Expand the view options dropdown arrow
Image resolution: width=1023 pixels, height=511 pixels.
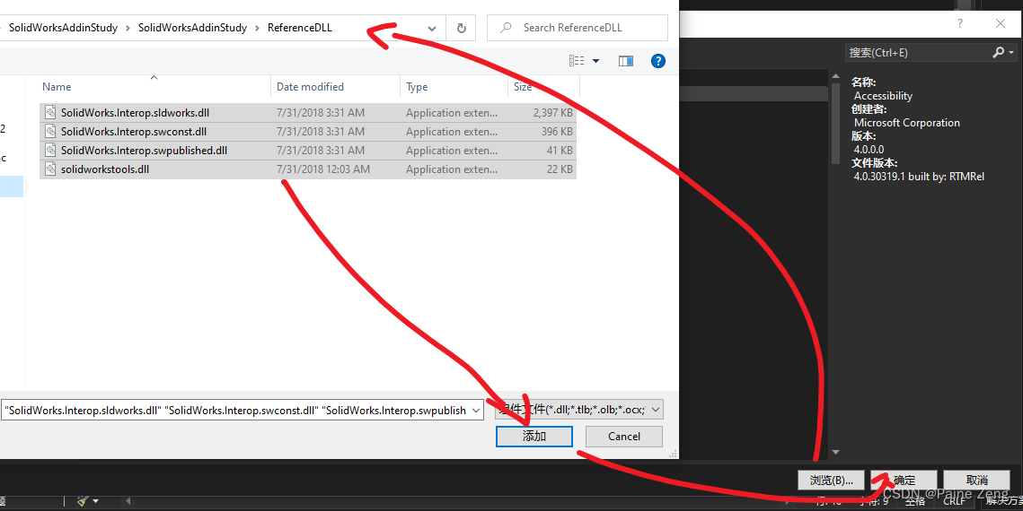coord(595,61)
